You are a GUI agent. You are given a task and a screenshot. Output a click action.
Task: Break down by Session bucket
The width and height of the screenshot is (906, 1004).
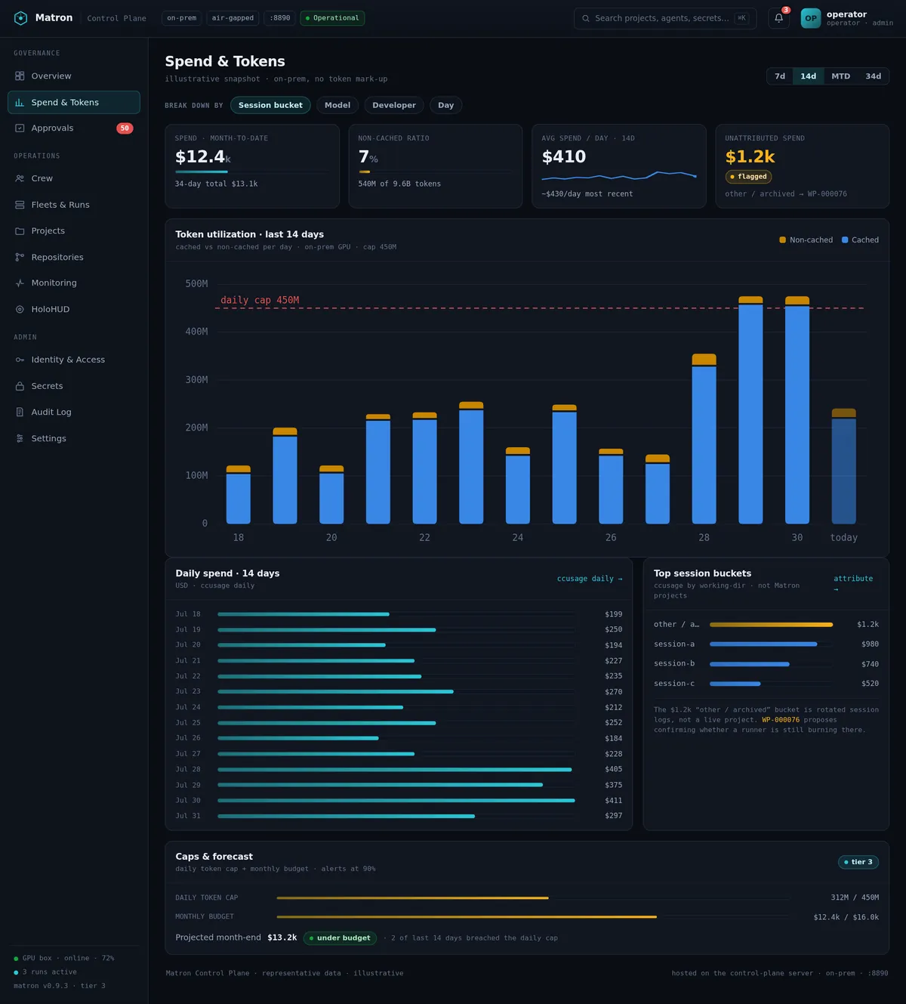tap(270, 105)
